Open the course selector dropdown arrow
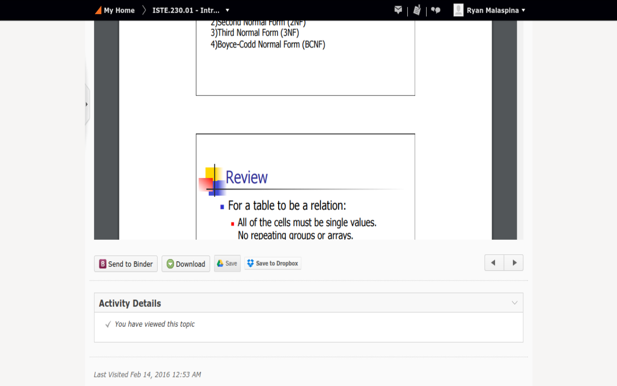Viewport: 617px width, 386px height. pos(228,10)
